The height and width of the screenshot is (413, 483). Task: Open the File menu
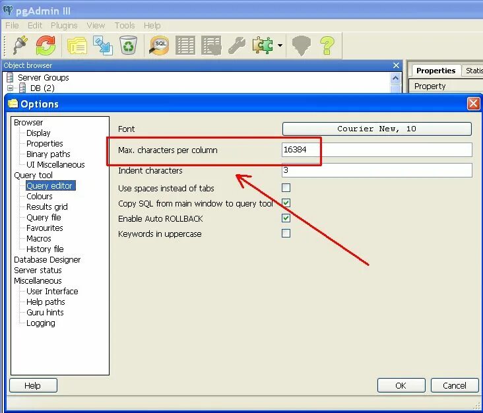click(x=12, y=25)
